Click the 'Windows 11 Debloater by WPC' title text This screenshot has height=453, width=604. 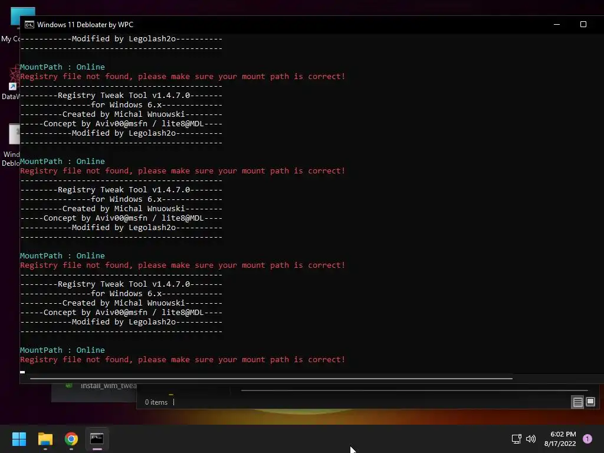click(x=85, y=25)
